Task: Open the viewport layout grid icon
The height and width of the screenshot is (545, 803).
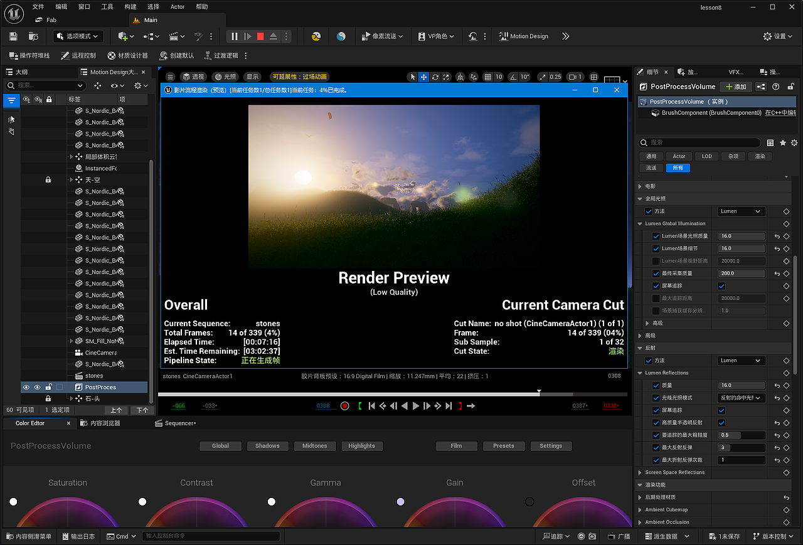Action: click(594, 77)
